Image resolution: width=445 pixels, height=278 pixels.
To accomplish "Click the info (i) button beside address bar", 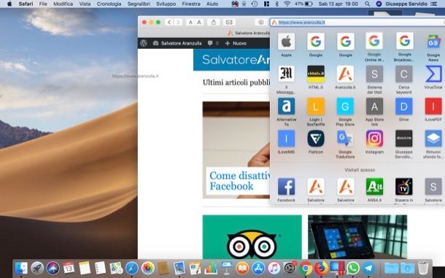I will 261,22.
